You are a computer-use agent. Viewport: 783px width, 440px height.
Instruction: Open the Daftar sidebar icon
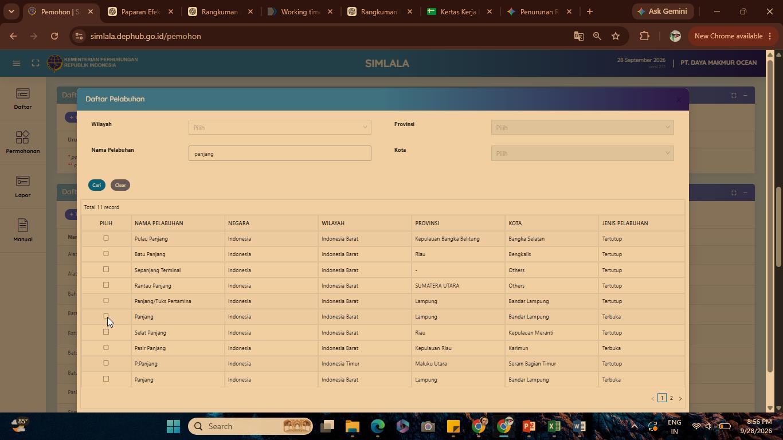(x=23, y=99)
